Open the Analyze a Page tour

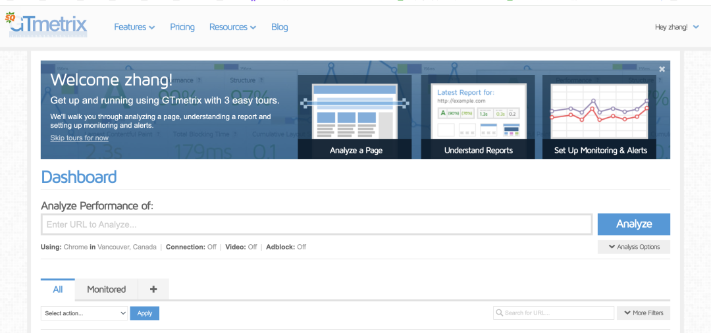(x=355, y=116)
